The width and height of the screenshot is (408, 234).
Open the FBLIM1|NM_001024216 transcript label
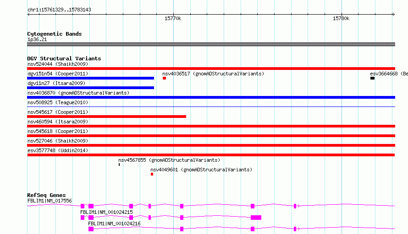pyautogui.click(x=114, y=223)
